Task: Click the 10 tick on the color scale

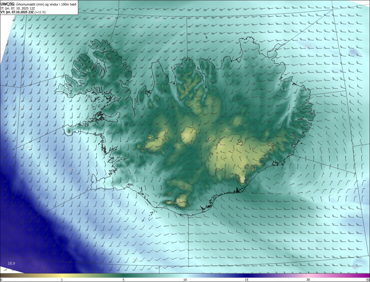Action: (x=185, y=280)
